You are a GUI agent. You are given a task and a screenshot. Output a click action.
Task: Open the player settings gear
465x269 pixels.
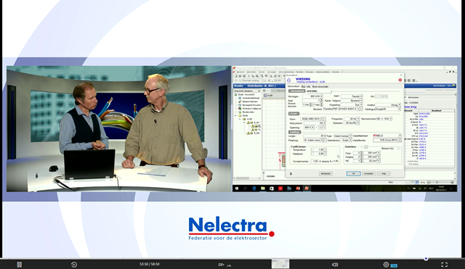(386, 265)
